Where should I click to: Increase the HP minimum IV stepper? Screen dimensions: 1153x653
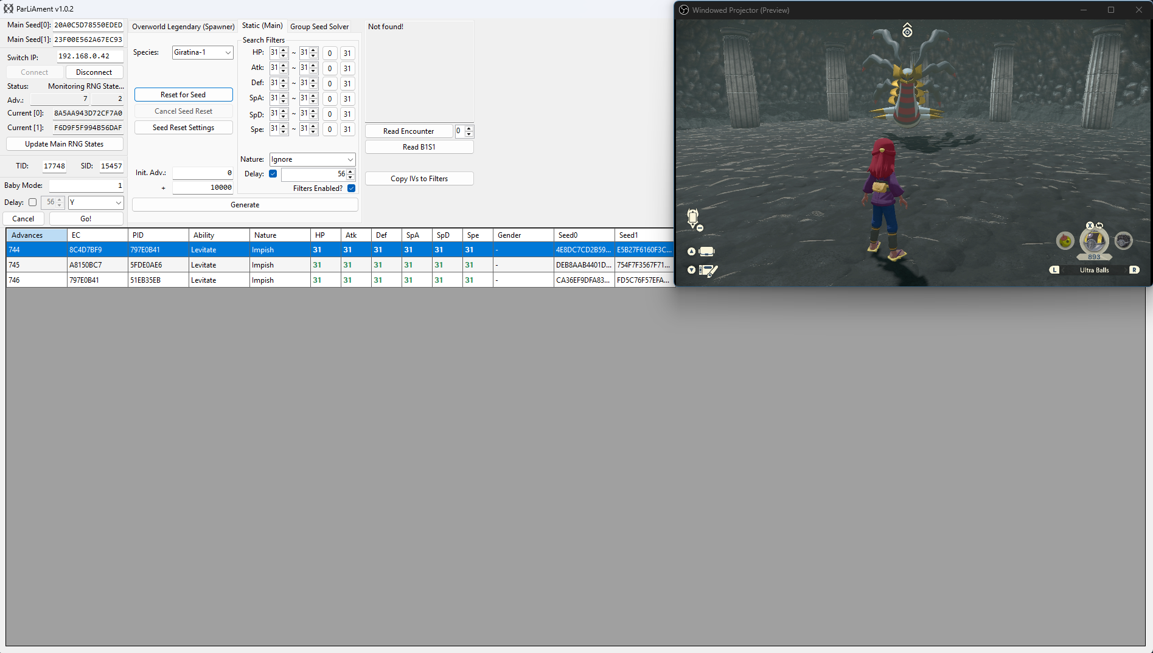click(284, 50)
